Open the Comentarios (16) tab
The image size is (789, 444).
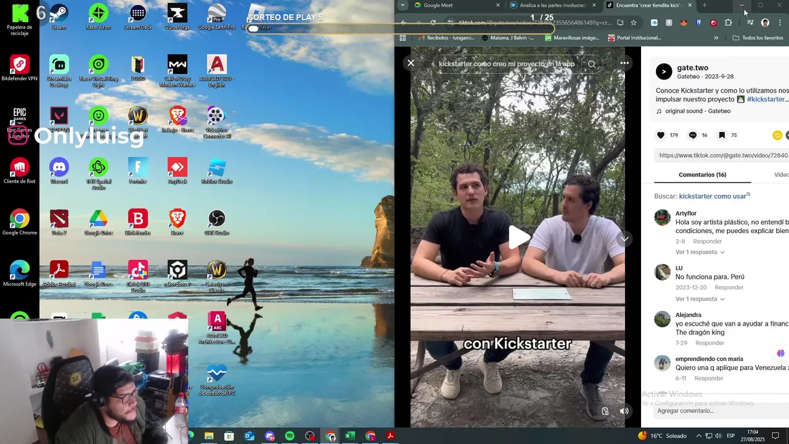click(x=703, y=175)
